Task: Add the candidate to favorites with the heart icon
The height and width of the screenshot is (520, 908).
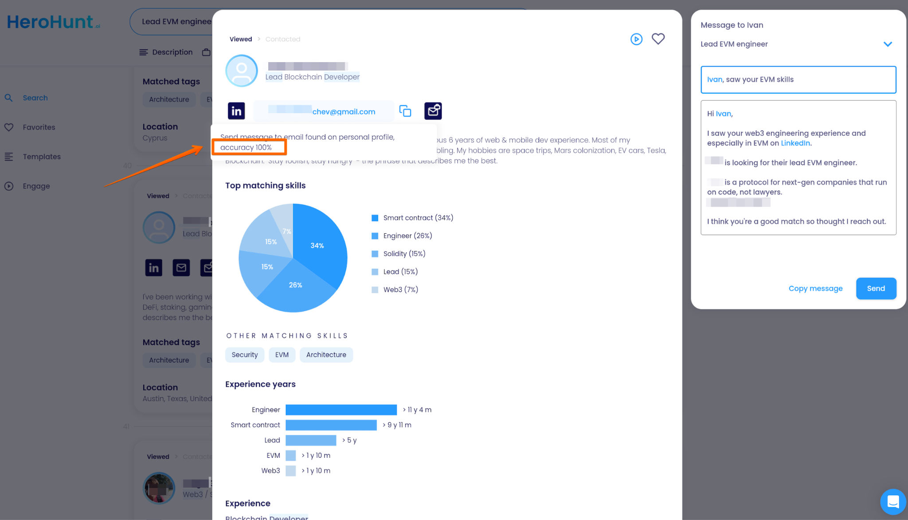Action: click(658, 39)
